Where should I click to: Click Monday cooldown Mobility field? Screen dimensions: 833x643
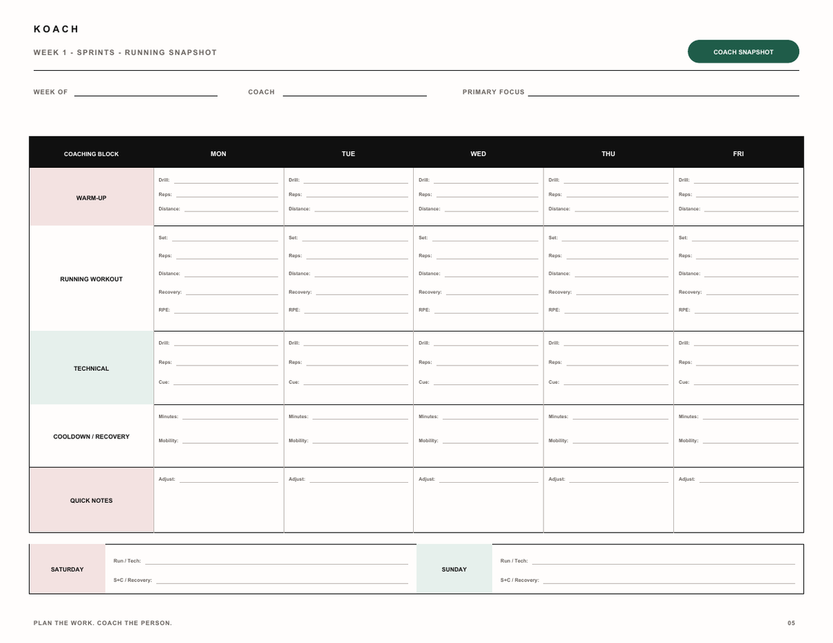[x=230, y=441]
